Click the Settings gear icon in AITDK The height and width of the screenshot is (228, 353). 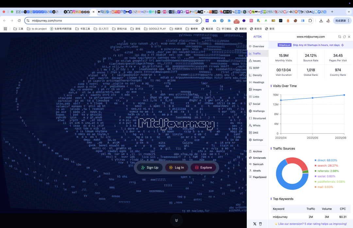click(x=250, y=140)
